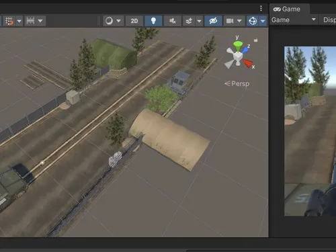336x252 pixels.
Task: Open the scene view three-dot menu
Action: [261, 8]
